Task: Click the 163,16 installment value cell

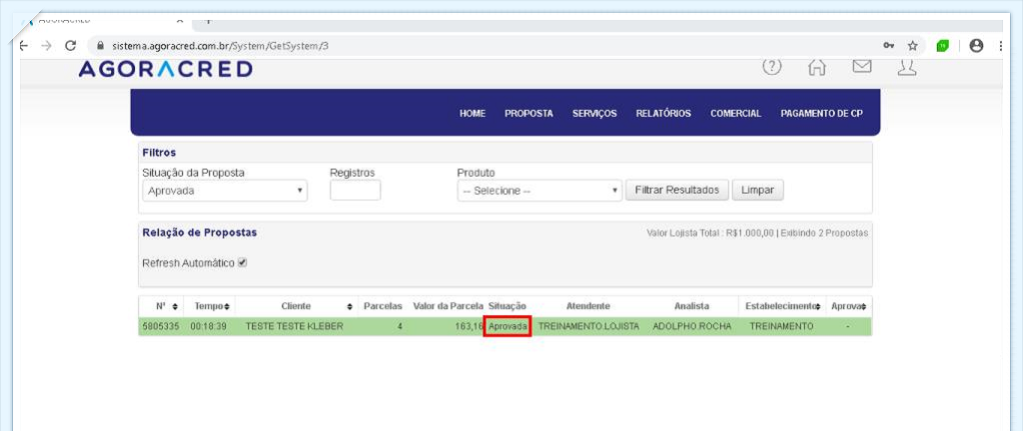Action: [470, 326]
